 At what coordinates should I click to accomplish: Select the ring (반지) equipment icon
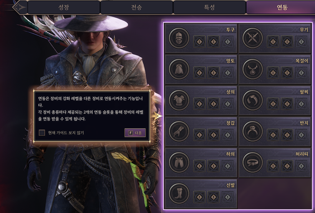pos(252,131)
